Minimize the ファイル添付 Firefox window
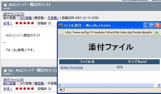161x94 pixels. click(x=146, y=25)
